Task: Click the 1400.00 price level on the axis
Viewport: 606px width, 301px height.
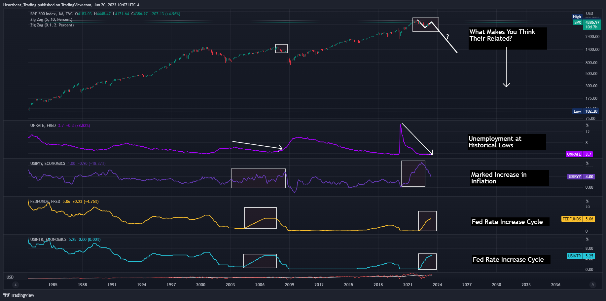Action: click(592, 50)
